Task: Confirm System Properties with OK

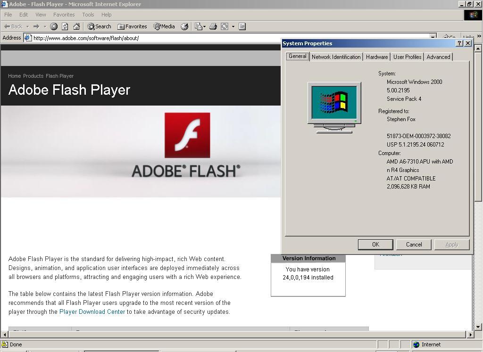Action: pos(375,245)
